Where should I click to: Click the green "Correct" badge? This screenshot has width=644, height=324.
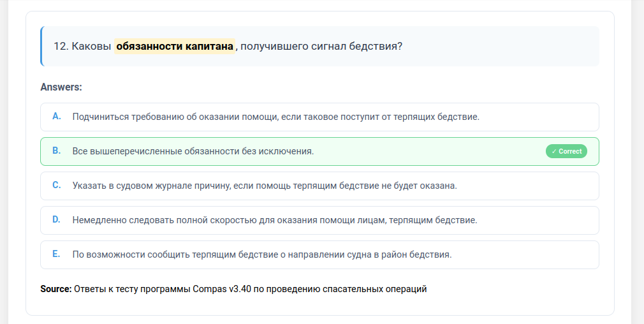[x=566, y=151]
